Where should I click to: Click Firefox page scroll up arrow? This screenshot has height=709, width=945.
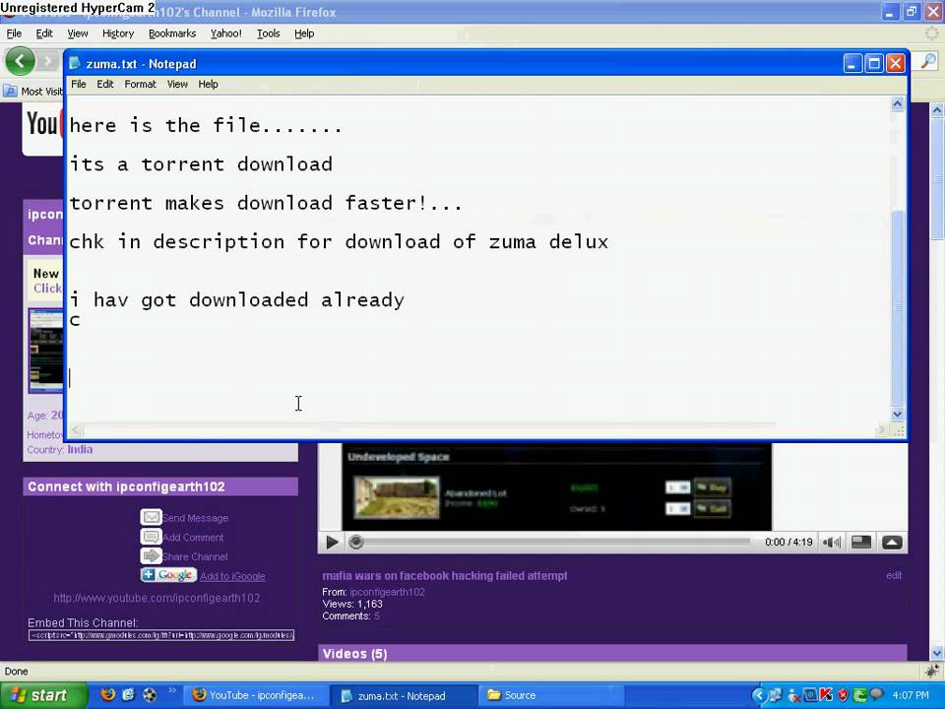pyautogui.click(x=936, y=110)
